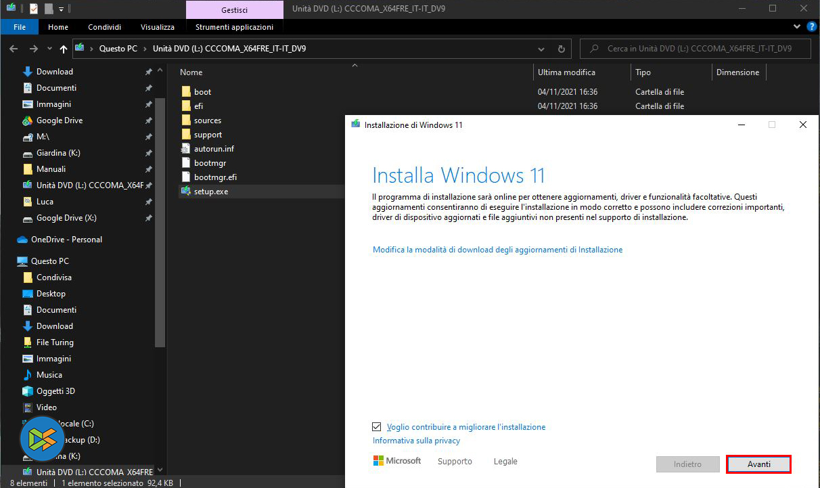The image size is (820, 488).
Task: Open Modifica la modalità di download link
Action: pyautogui.click(x=497, y=250)
